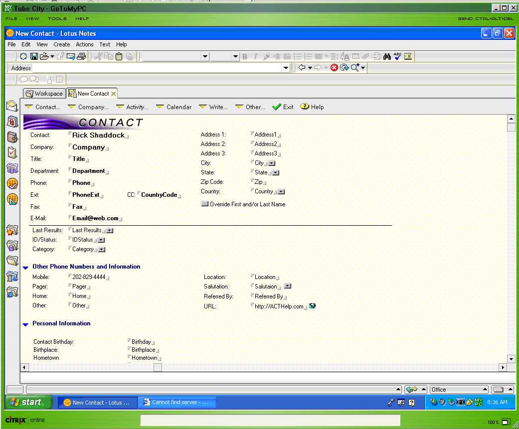Click the Paste clipboard toolbar icon
Image resolution: width=519 pixels, height=429 pixels.
(x=119, y=57)
